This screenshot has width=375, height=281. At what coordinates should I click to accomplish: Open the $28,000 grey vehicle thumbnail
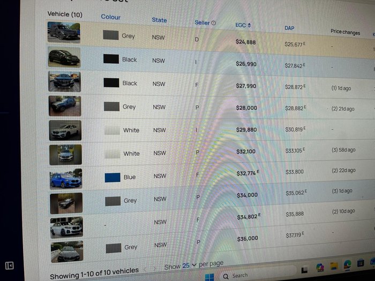pos(65,106)
